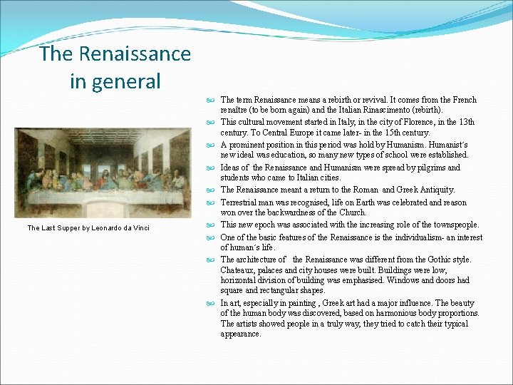Screen dimensions: 513x385
Task: Click bullet marker beside "The term Renaissance"
Action: coord(210,101)
